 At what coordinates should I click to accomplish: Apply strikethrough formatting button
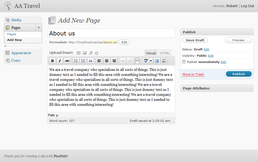pos(67,61)
